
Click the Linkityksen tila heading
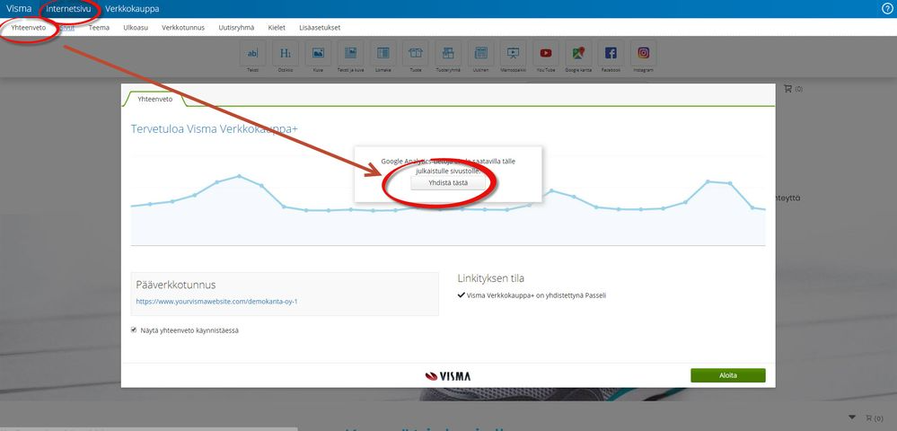(491, 278)
